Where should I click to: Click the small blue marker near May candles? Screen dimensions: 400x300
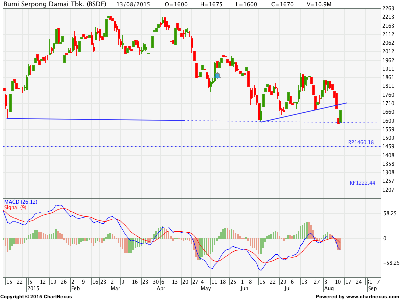[x=217, y=76]
